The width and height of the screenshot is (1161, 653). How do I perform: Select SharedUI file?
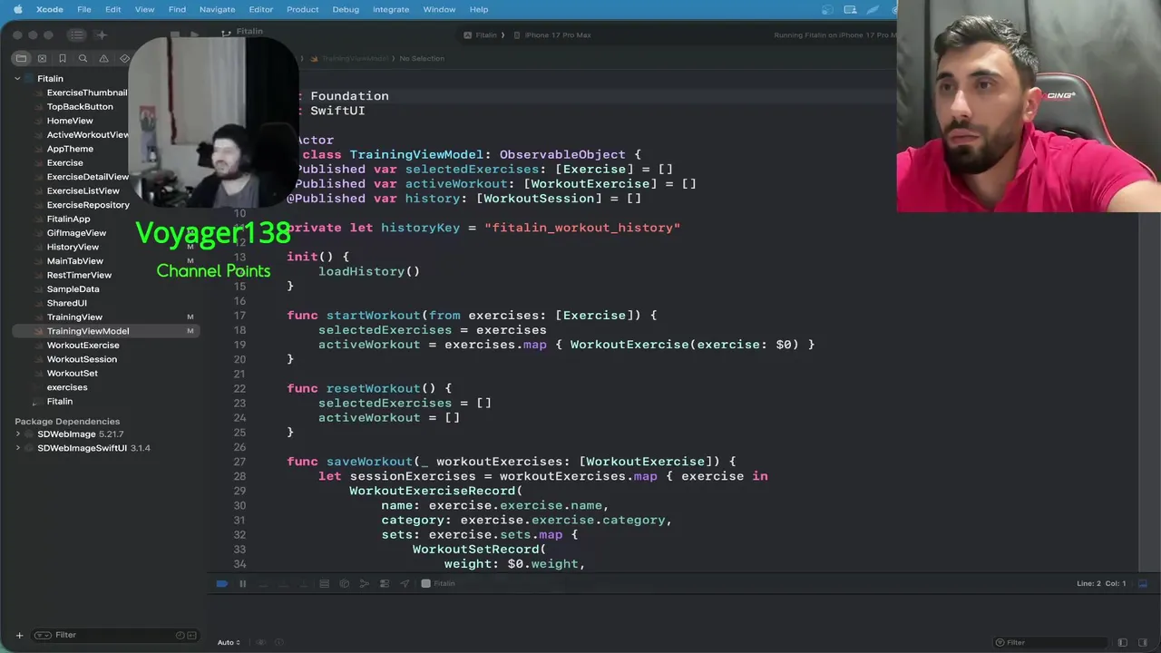(x=66, y=304)
